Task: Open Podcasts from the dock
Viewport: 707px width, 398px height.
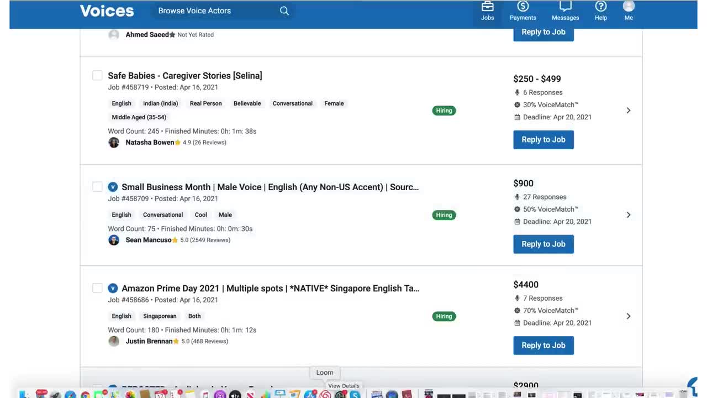Action: point(220,395)
